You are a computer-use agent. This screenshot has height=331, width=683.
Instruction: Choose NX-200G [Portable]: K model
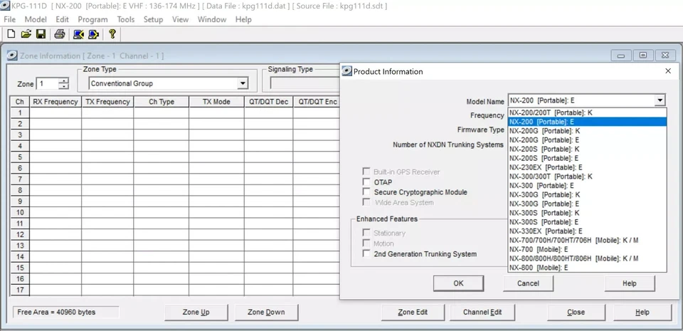click(587, 131)
